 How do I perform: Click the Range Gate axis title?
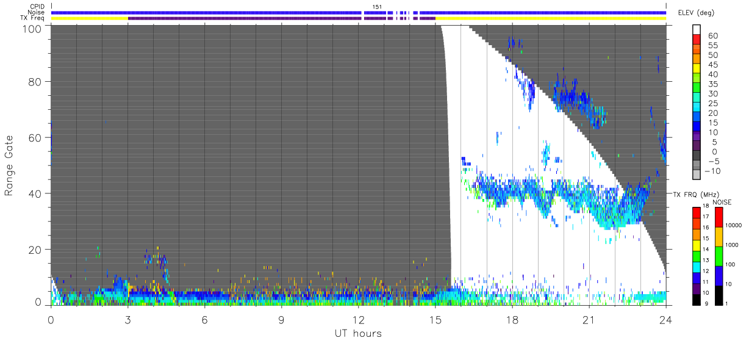tap(9, 165)
